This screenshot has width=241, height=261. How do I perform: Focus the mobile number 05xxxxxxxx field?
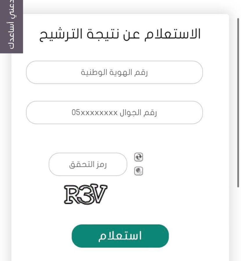pos(114,112)
